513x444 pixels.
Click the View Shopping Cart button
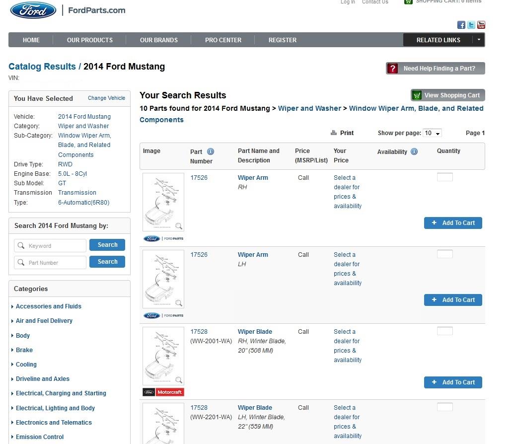(447, 95)
